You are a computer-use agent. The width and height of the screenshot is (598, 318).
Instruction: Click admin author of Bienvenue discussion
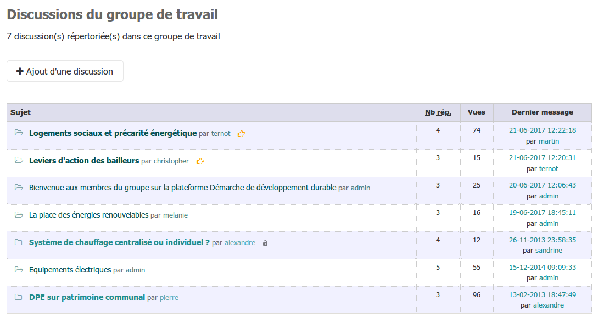360,188
